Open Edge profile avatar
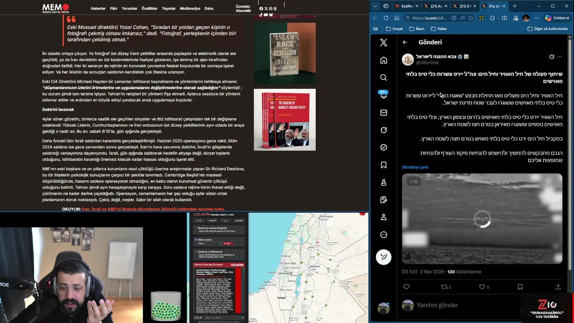574x323 pixels. pos(526,18)
